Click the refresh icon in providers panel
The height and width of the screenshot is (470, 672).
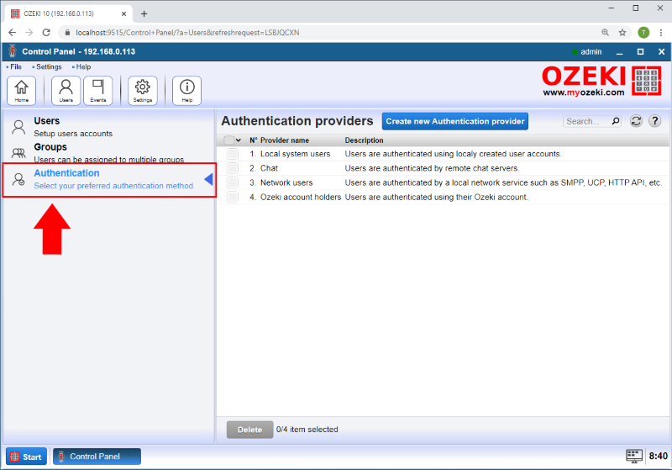point(636,121)
